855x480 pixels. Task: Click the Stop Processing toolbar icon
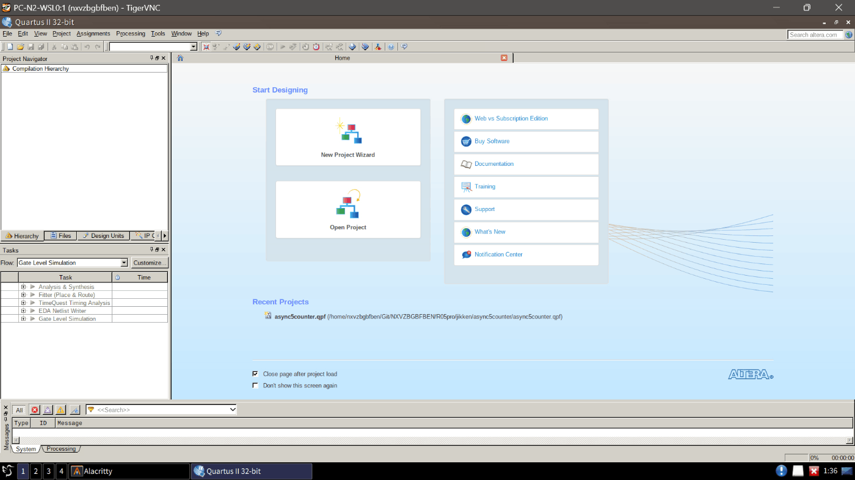[x=269, y=46]
